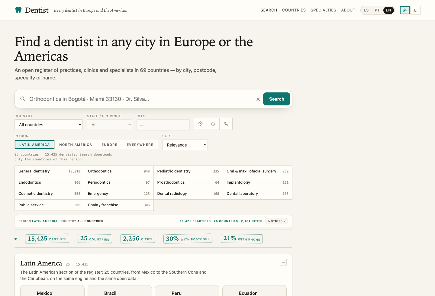Image resolution: width=435 pixels, height=296 pixels.
Task: Select PT language
Action: [x=377, y=10]
